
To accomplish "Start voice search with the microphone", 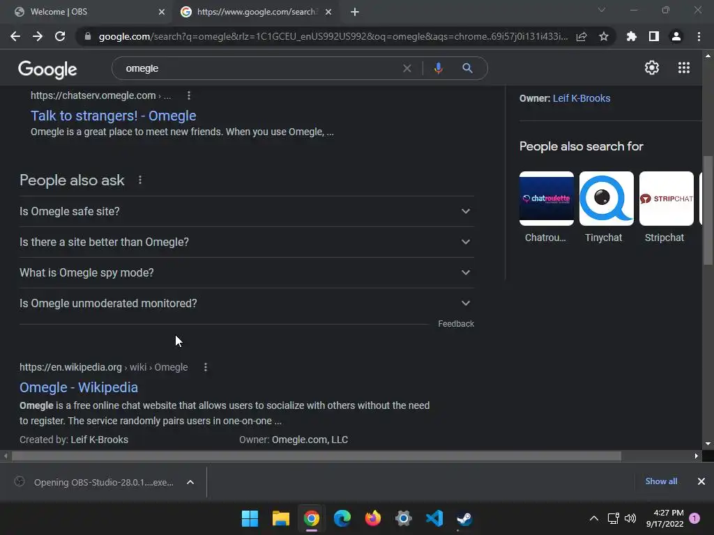I will tap(438, 68).
